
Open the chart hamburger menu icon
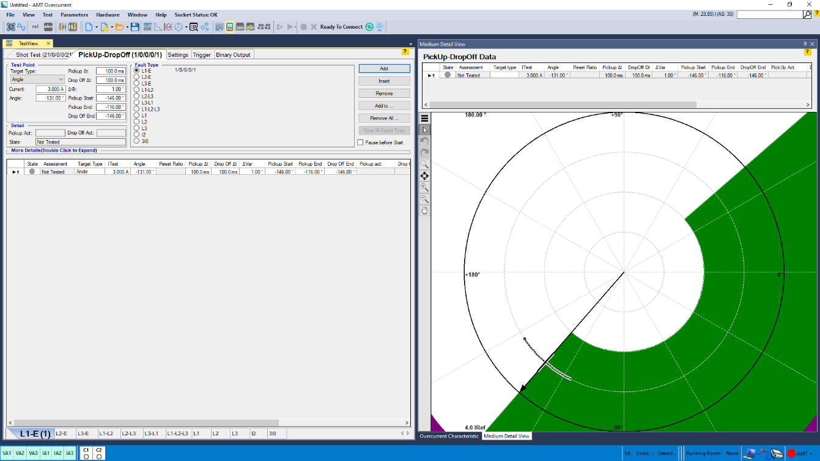(x=424, y=119)
